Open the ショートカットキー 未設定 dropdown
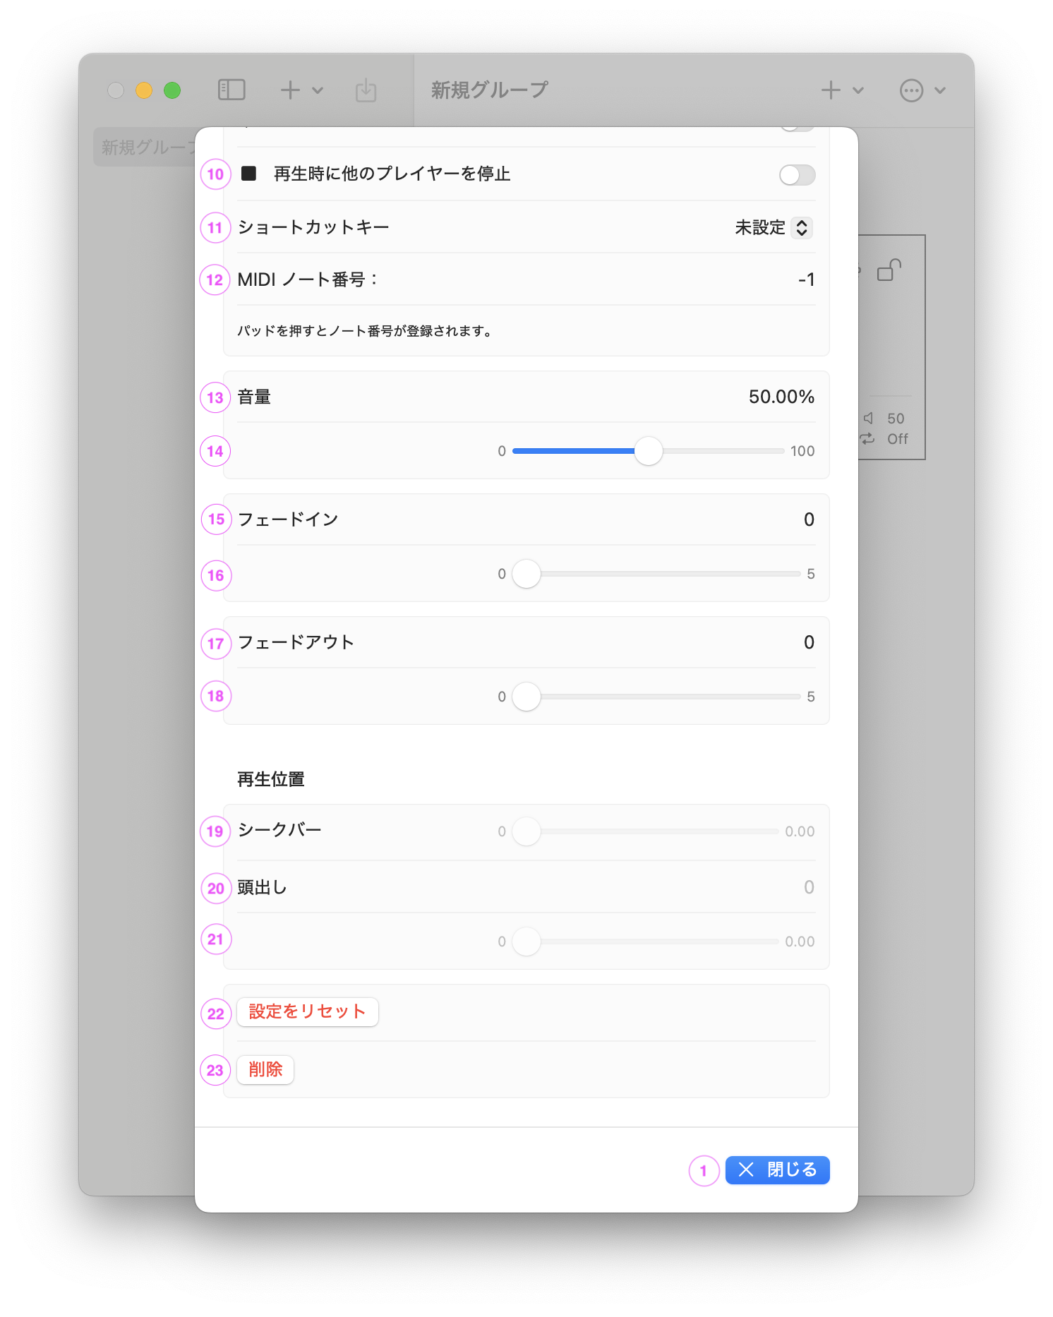This screenshot has width=1053, height=1317. (774, 227)
